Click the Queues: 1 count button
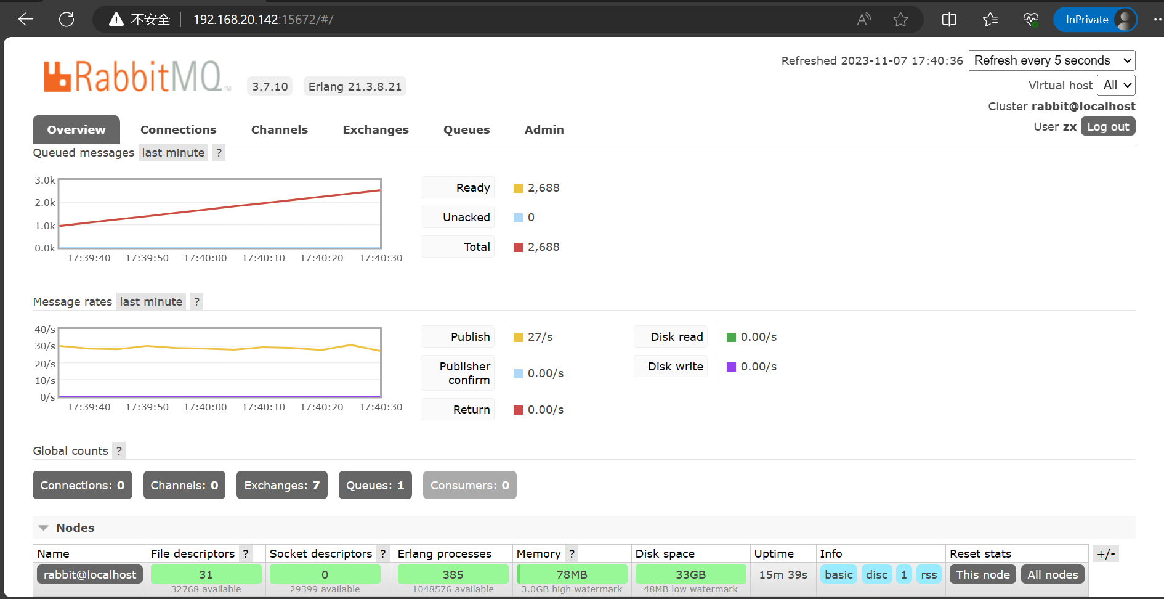Screen dimensions: 1164x599 (375, 485)
